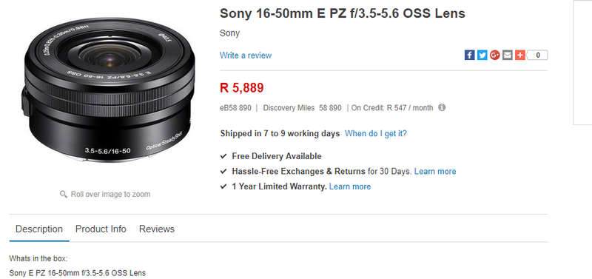Viewport: 592px width, 279px height.
Task: Click the credit info icon
Action: point(442,107)
